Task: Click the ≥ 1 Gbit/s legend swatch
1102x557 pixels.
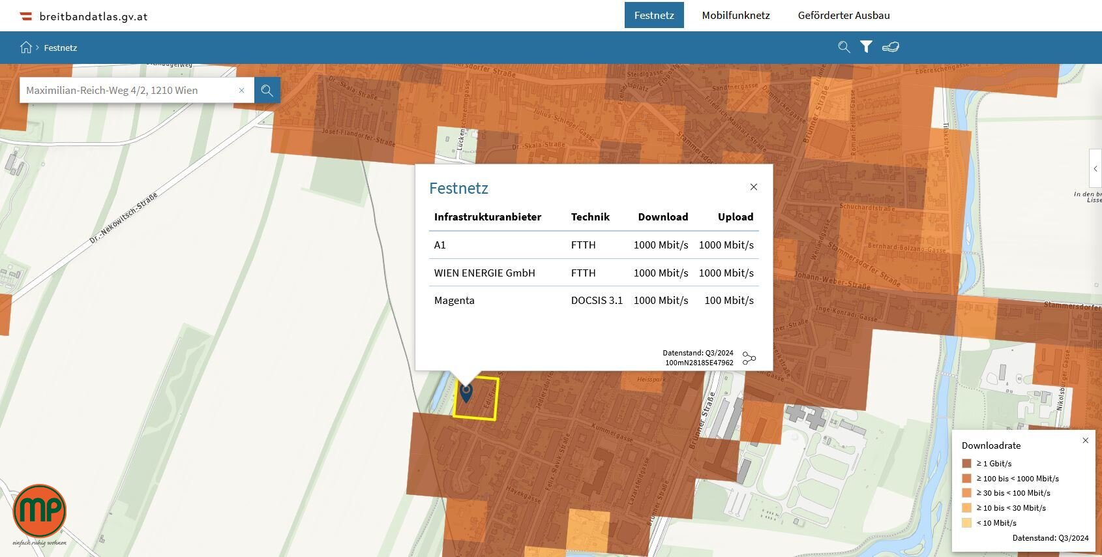Action: tap(966, 464)
